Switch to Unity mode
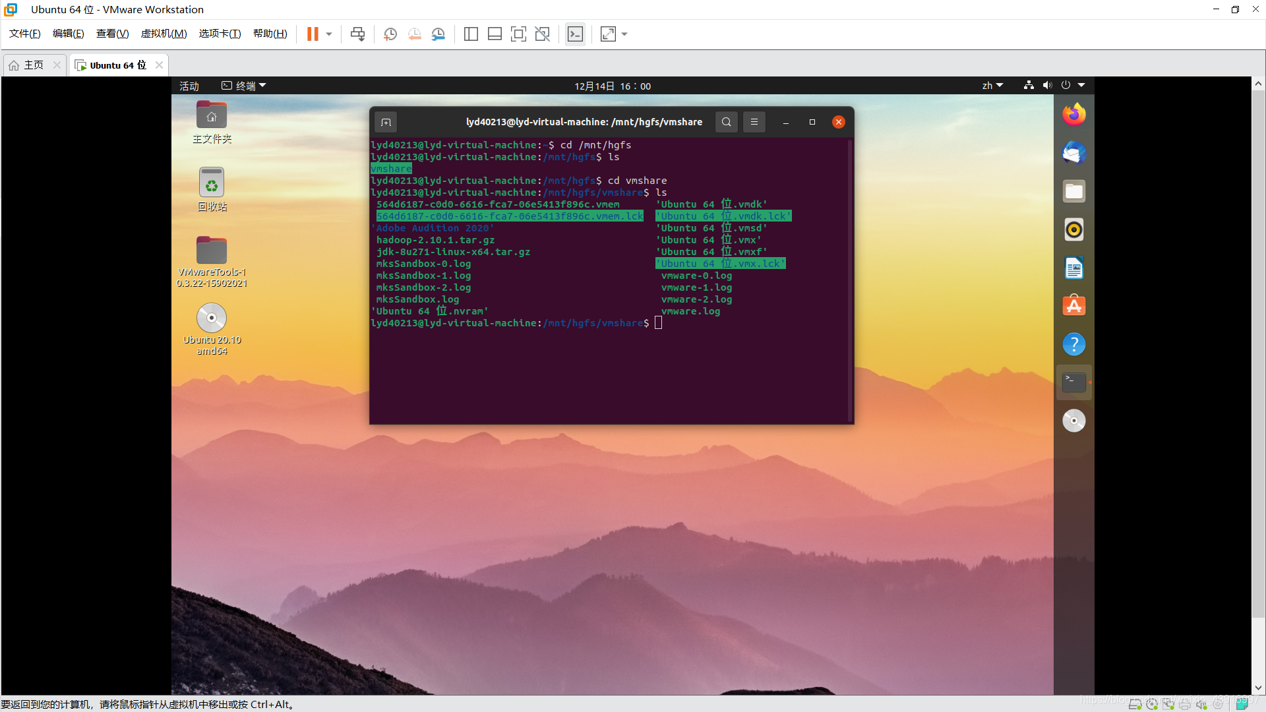 click(x=543, y=34)
